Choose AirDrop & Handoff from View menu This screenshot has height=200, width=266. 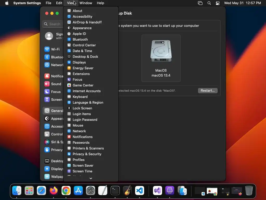91,22
